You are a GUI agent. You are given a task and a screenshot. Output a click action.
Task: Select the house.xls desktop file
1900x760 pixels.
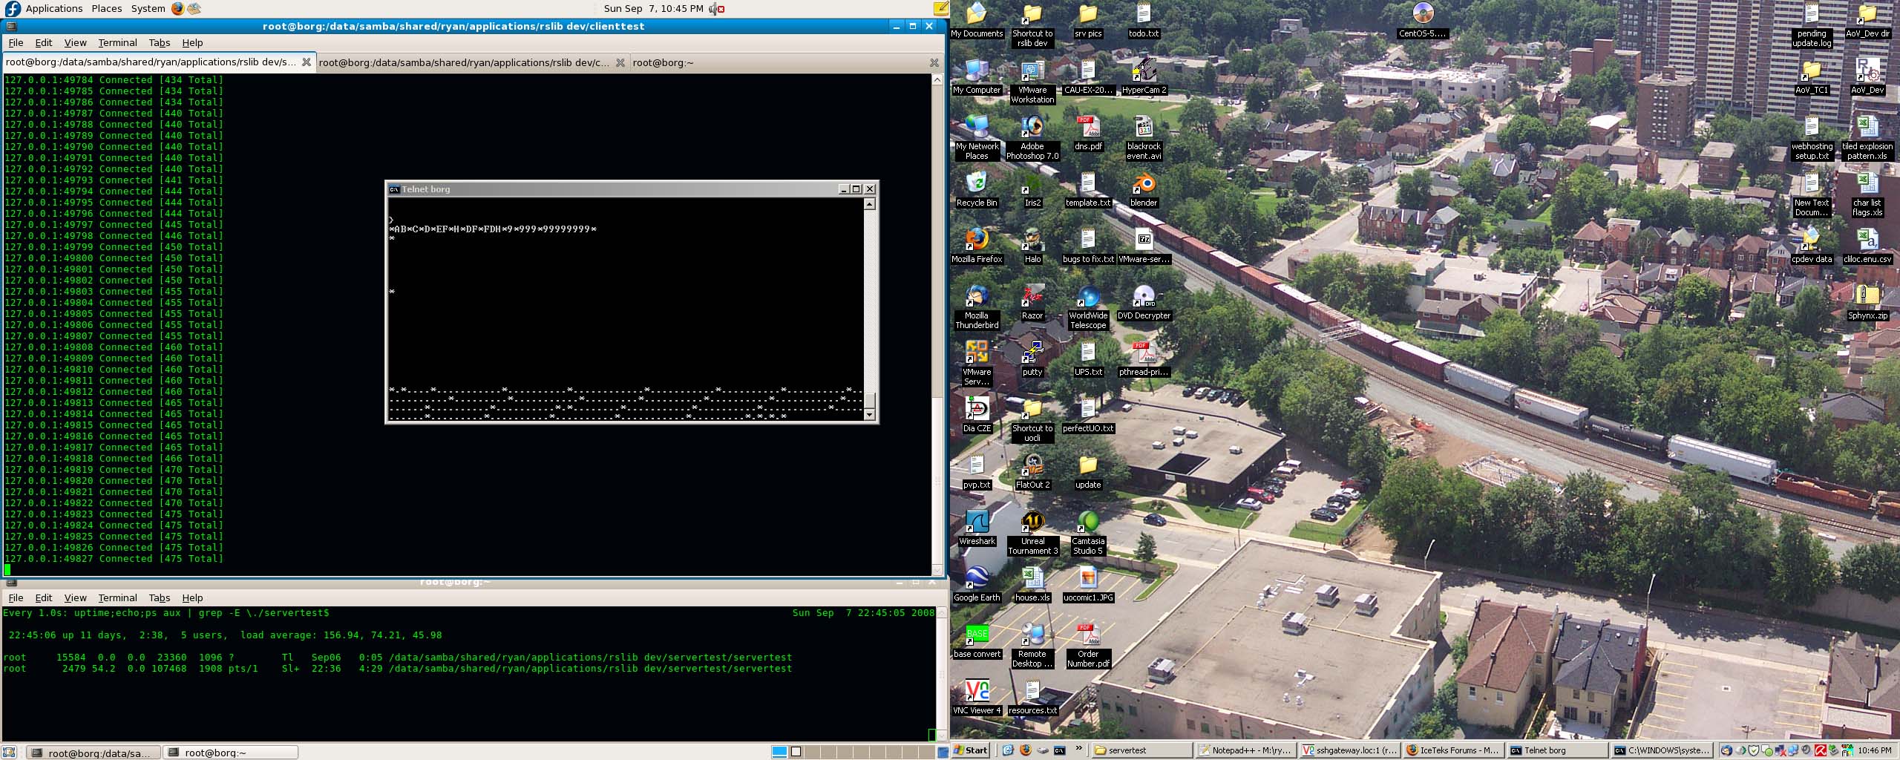1032,584
